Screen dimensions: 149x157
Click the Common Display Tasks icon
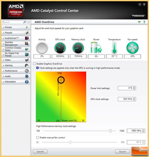(x=27, y=49)
